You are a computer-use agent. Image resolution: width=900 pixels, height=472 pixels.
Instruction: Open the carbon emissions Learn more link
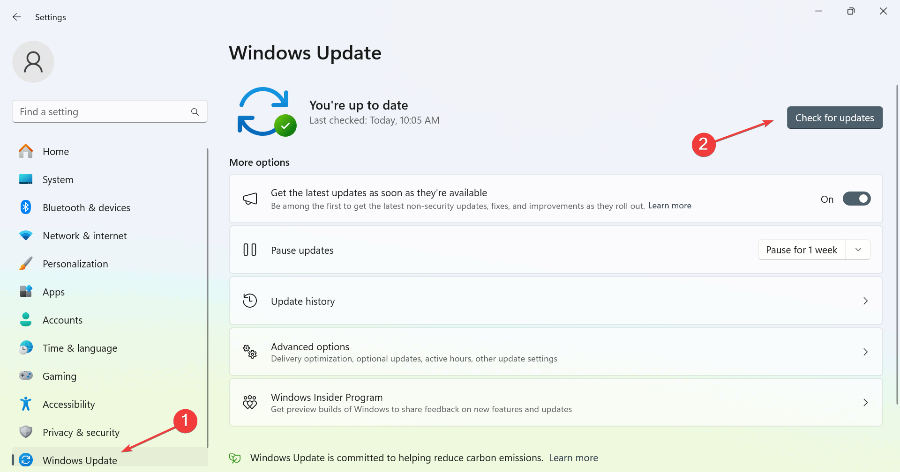[x=573, y=457]
